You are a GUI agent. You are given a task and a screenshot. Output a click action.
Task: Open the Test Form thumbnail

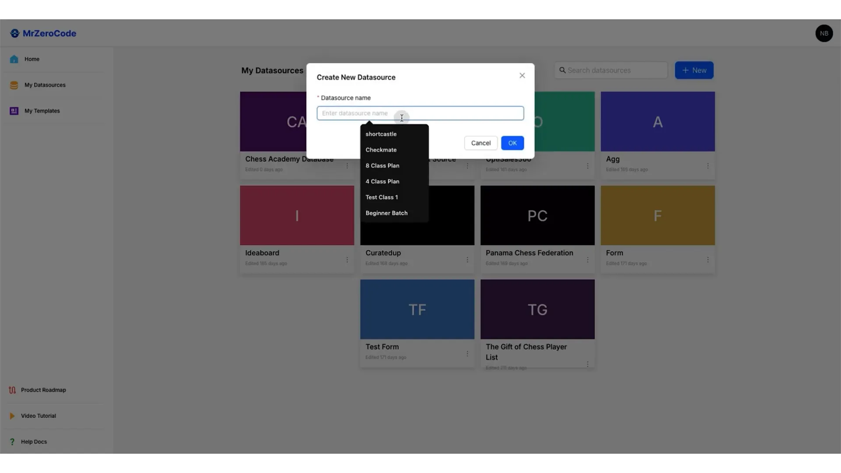[417, 309]
